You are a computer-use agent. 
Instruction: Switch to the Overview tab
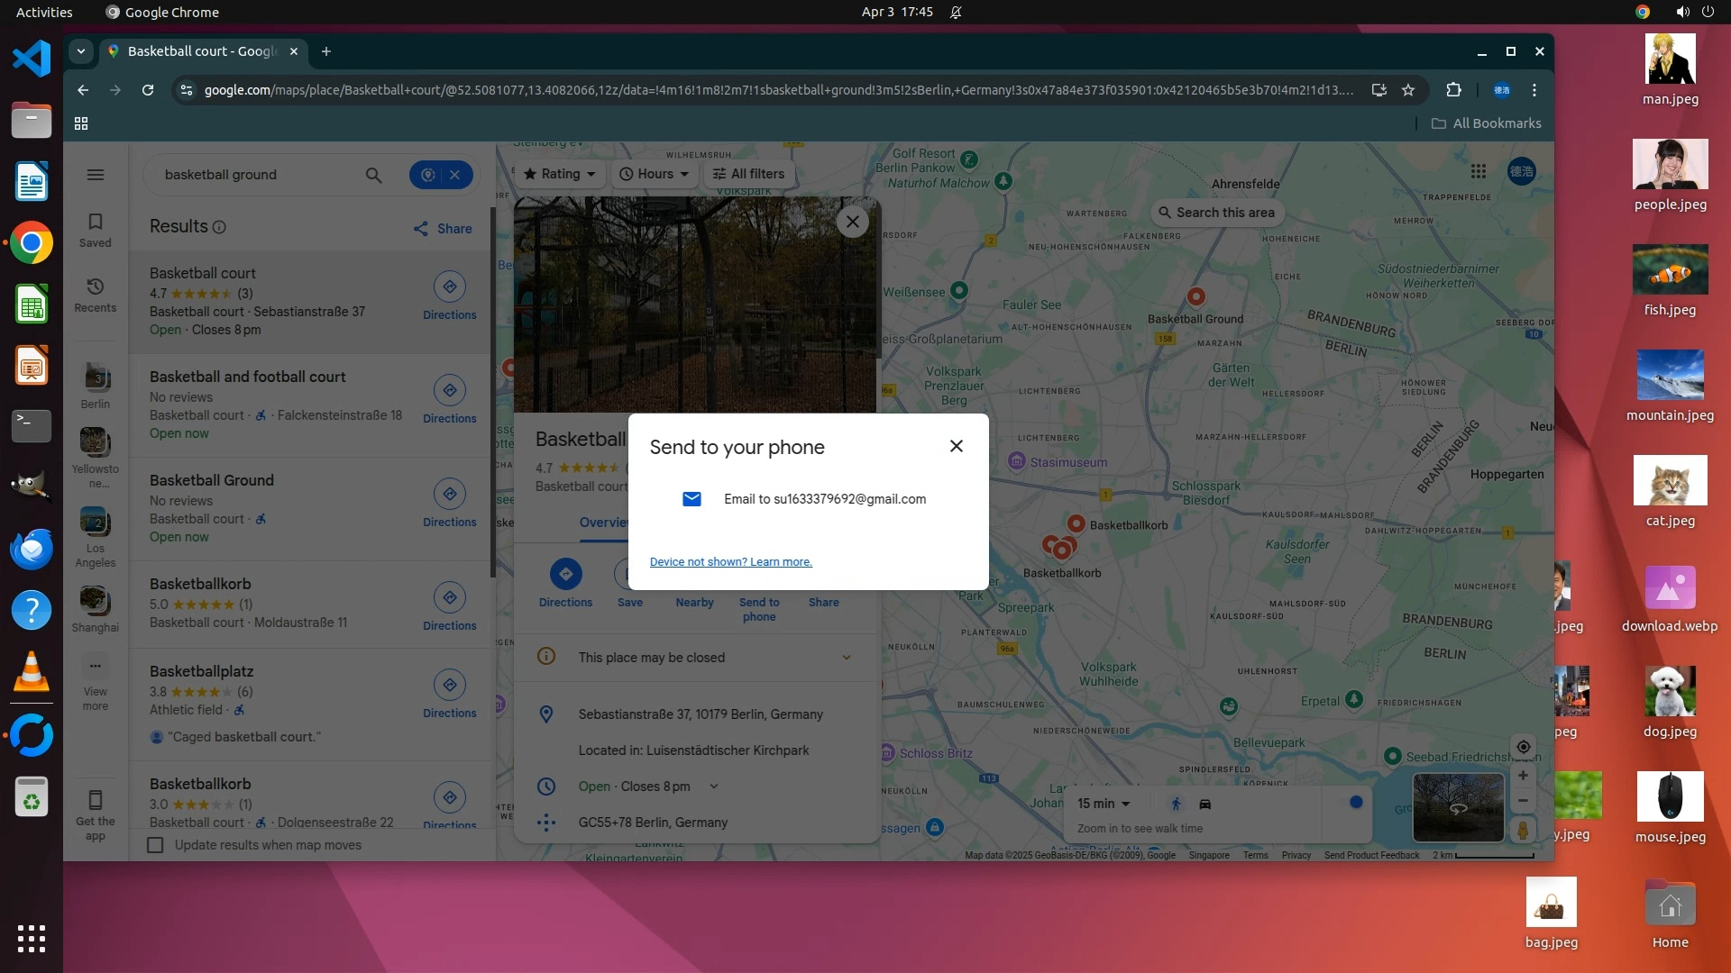(604, 523)
